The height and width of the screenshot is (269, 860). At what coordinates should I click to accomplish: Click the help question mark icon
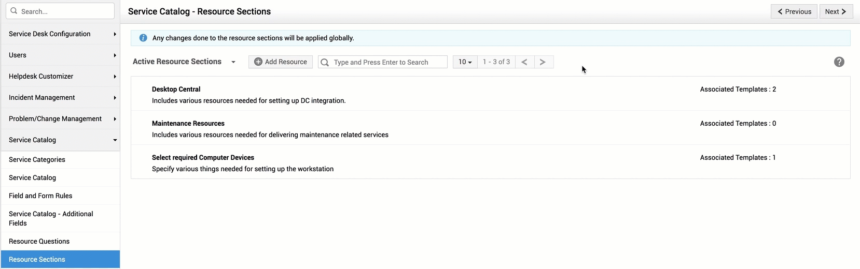(839, 62)
